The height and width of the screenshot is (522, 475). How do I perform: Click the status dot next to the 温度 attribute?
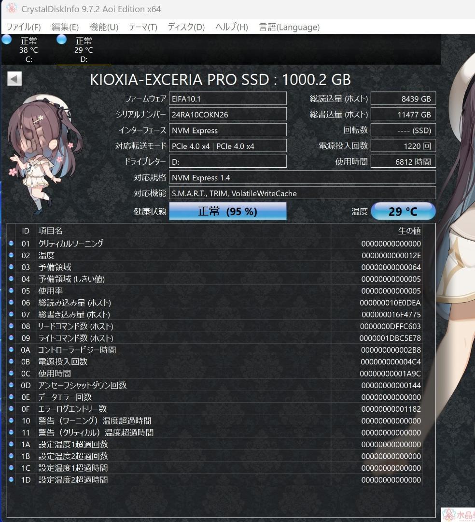click(x=11, y=255)
